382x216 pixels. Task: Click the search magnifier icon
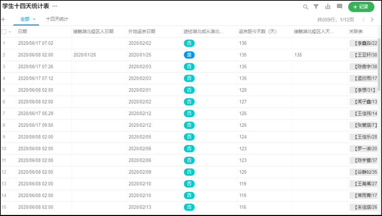point(306,7)
